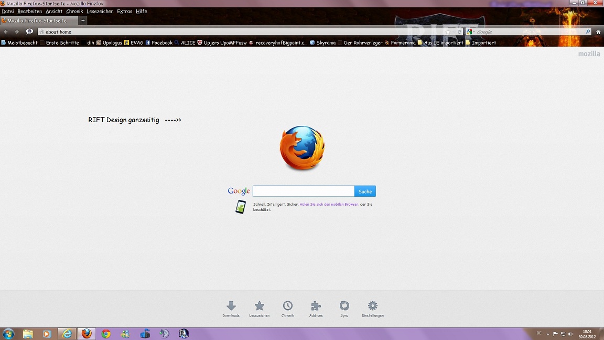Click the RIFT game taskbar icon
Viewport: 604px width, 340px height.
184,334
